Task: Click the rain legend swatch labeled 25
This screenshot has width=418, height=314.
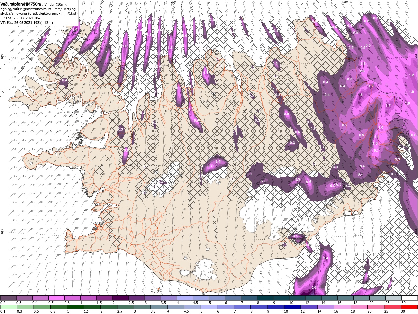Action: (x=393, y=307)
